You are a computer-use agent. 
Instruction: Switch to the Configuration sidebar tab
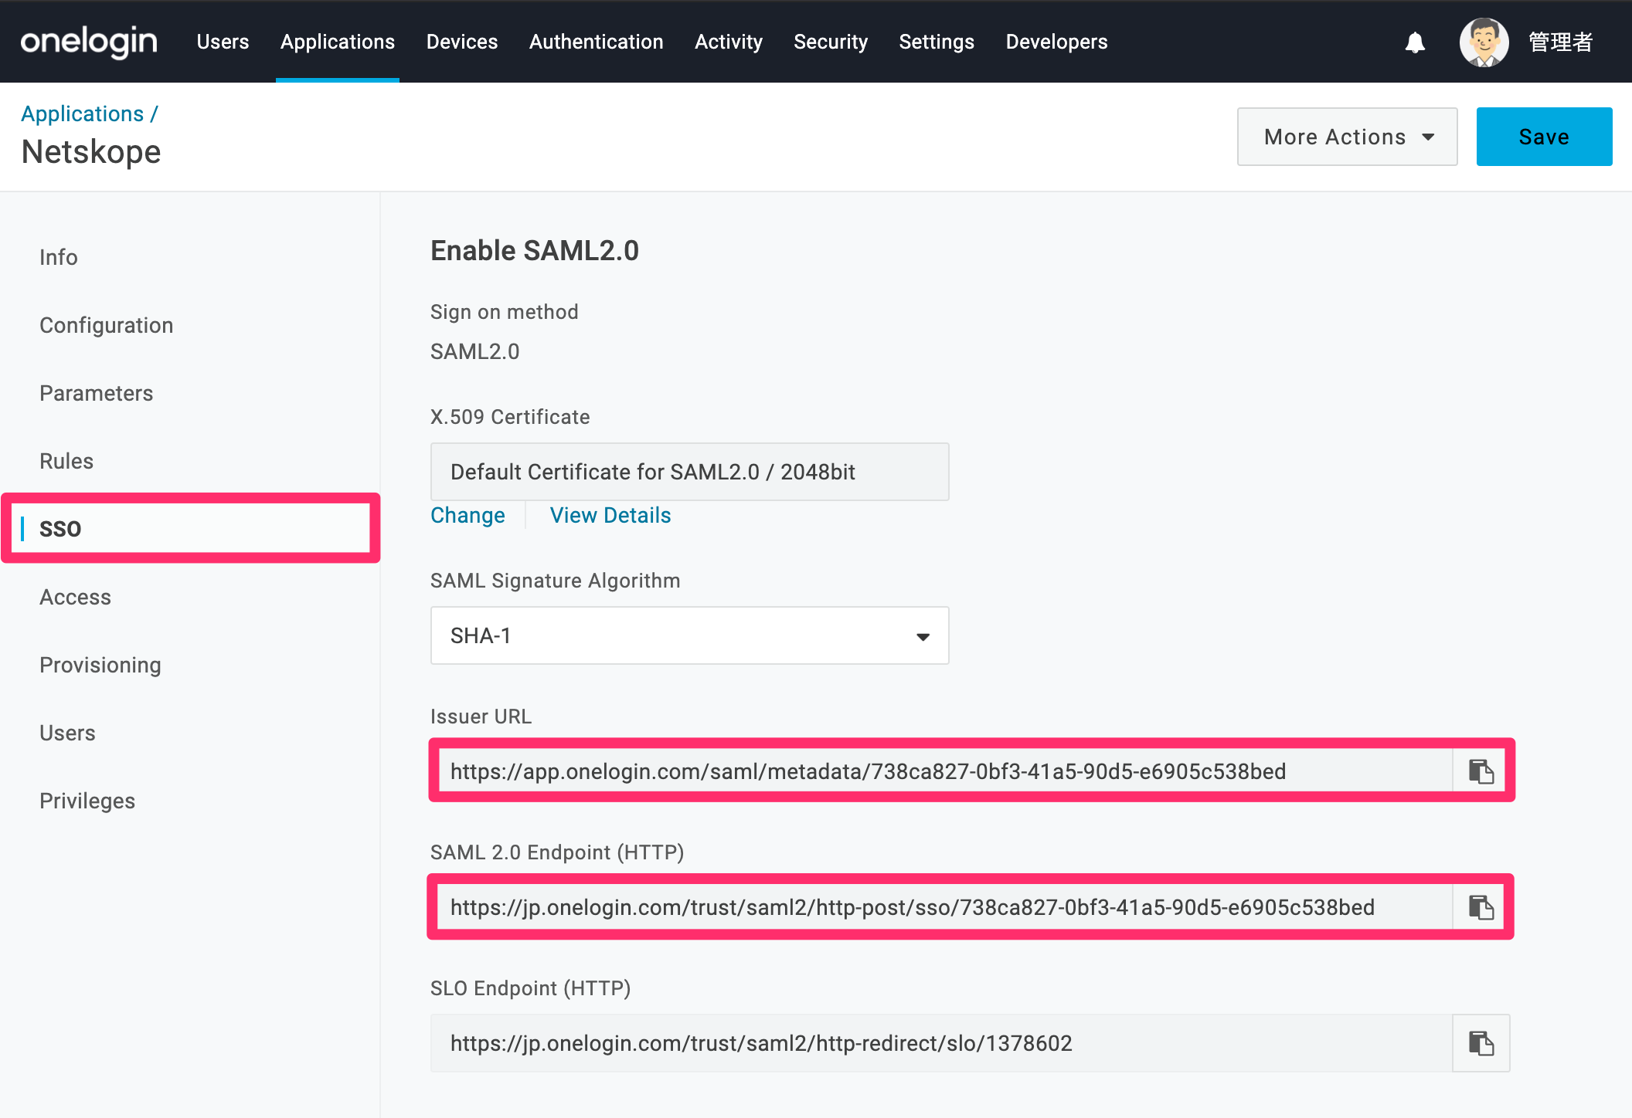click(x=106, y=325)
